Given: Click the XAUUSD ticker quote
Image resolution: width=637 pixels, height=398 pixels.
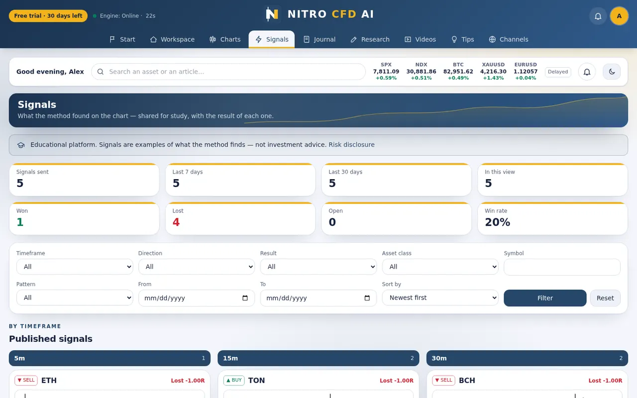Looking at the screenshot, I should coord(493,72).
